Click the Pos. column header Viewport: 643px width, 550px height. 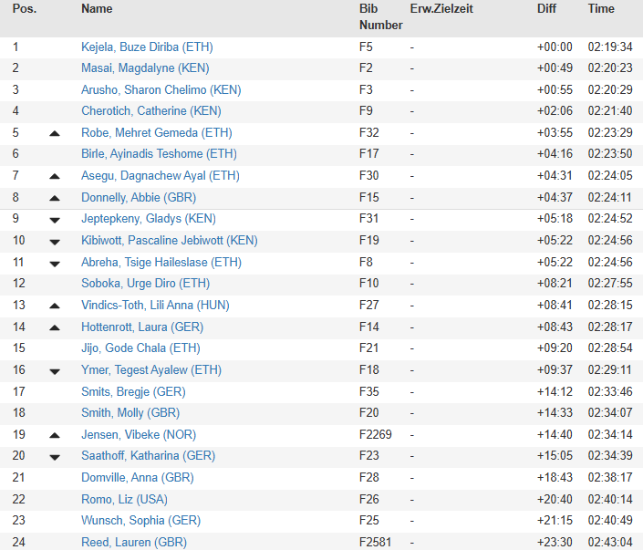25,8
